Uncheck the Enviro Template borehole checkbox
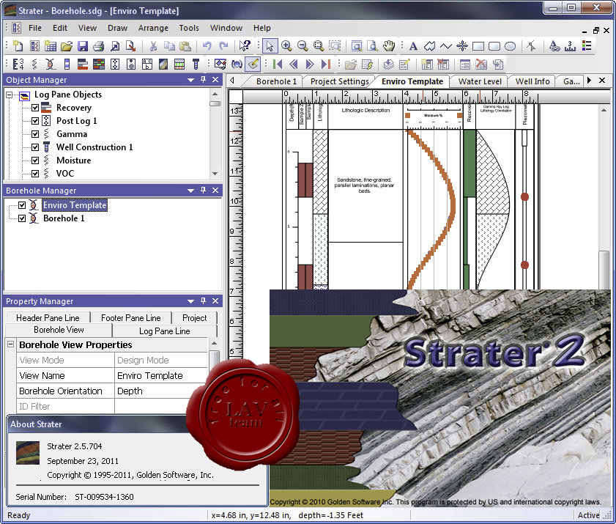616x524 pixels. pyautogui.click(x=22, y=205)
